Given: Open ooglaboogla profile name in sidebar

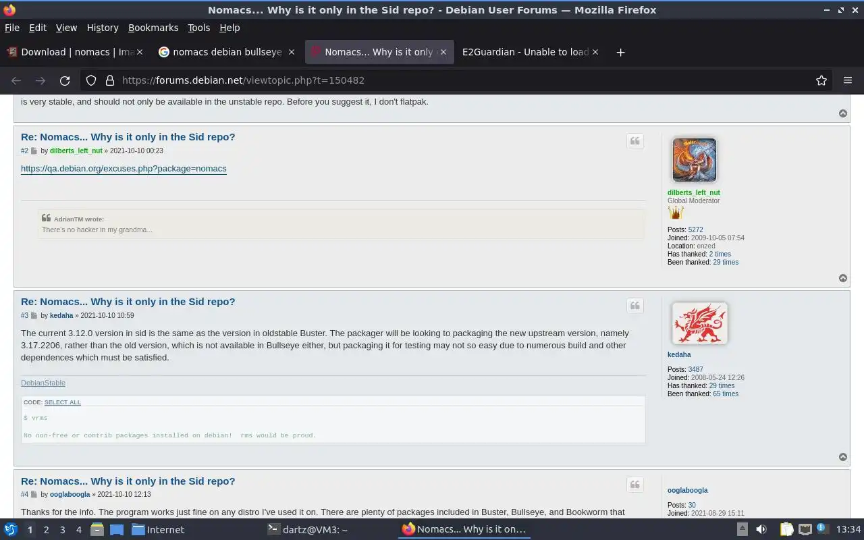Looking at the screenshot, I should point(687,491).
